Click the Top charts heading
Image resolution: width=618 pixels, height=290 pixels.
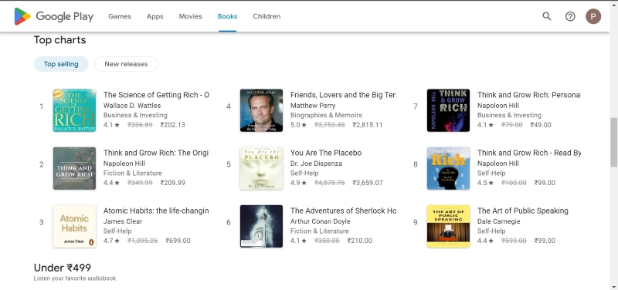[60, 40]
